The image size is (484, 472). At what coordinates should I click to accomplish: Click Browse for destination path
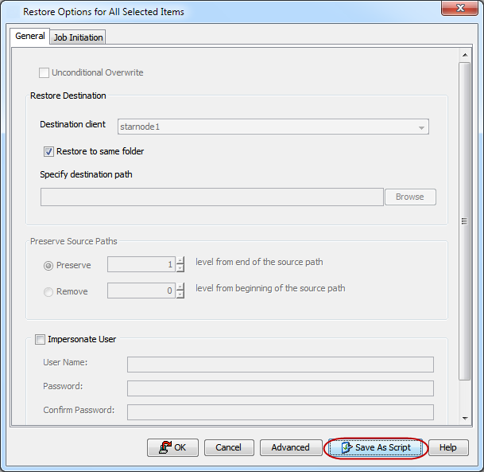pos(410,197)
